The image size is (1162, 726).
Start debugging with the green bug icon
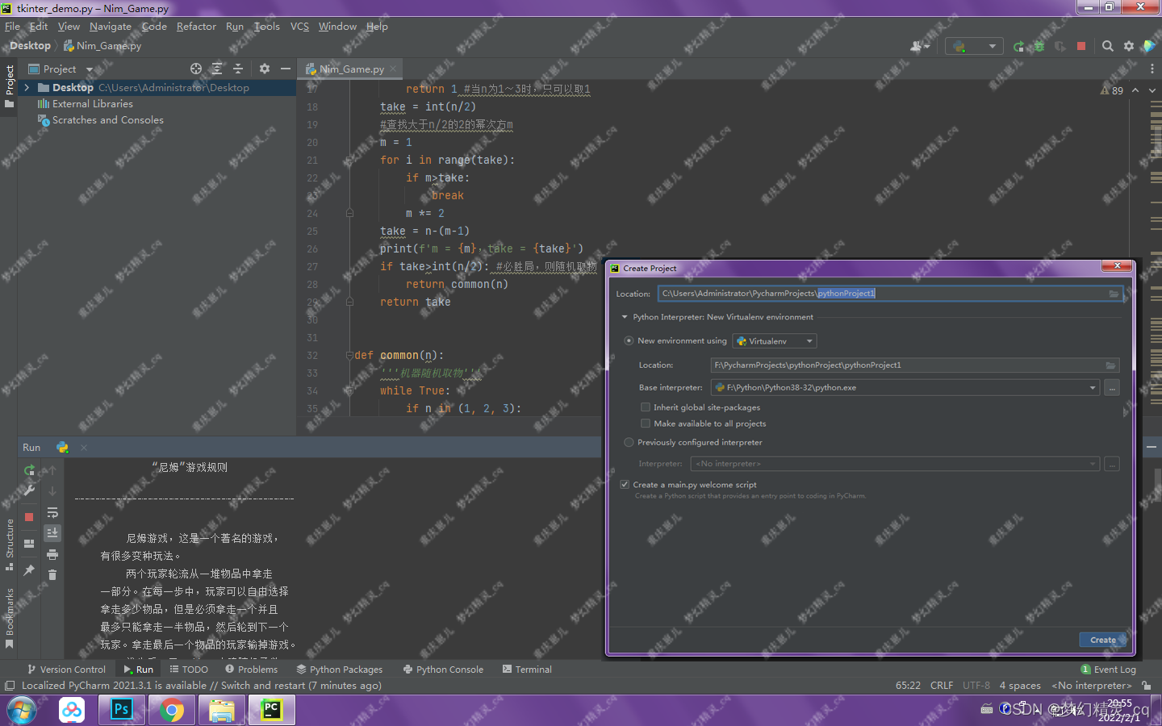(x=1039, y=46)
